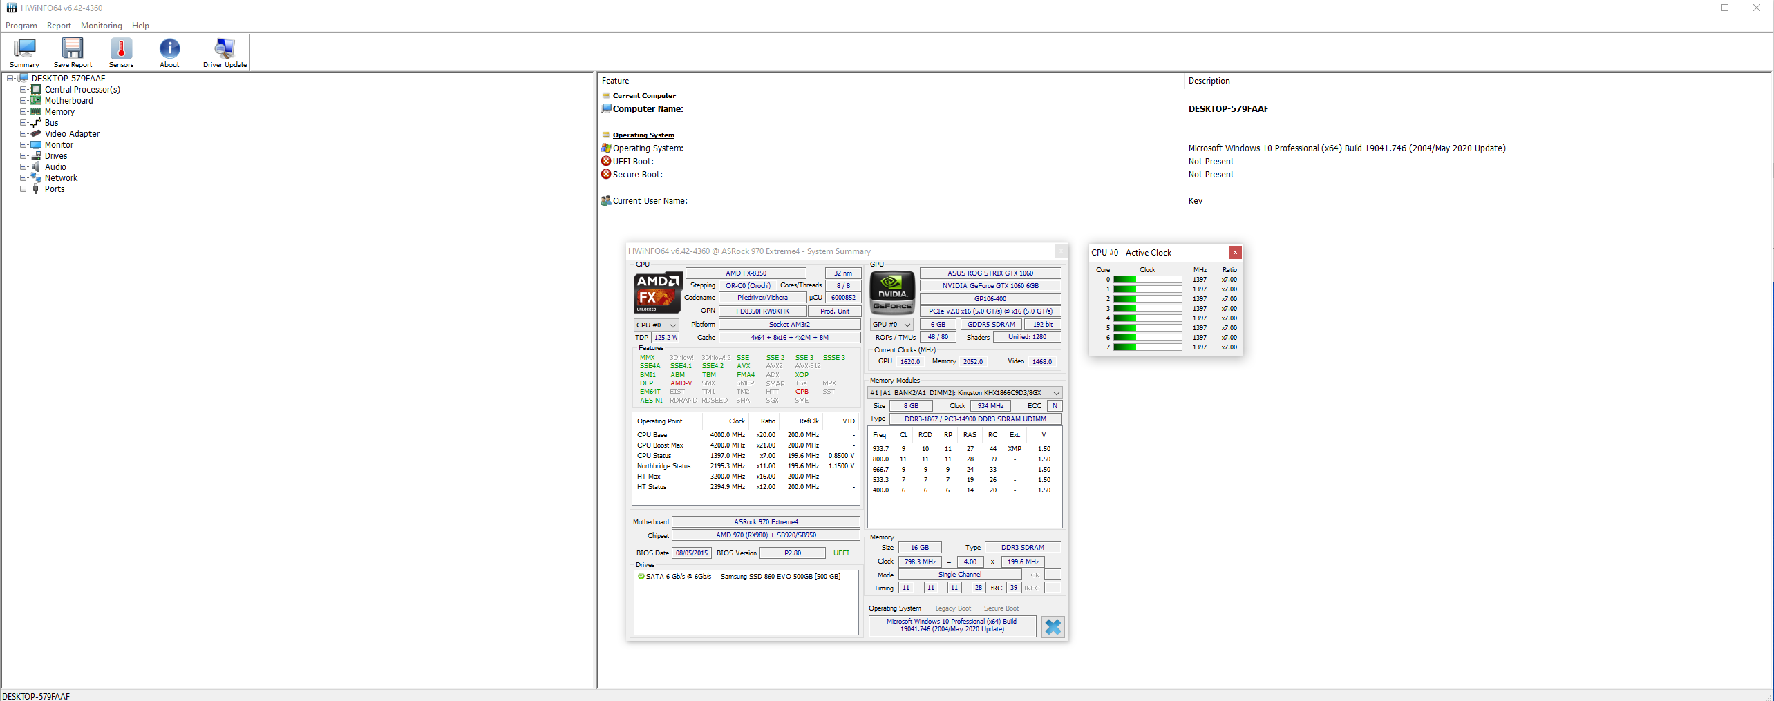The height and width of the screenshot is (701, 1774).
Task: Click the AMD FX-8350 CPU name field
Action: coord(746,273)
